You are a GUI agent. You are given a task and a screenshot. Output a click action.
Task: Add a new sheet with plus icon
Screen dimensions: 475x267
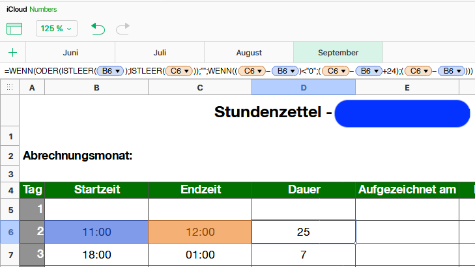pyautogui.click(x=12, y=53)
